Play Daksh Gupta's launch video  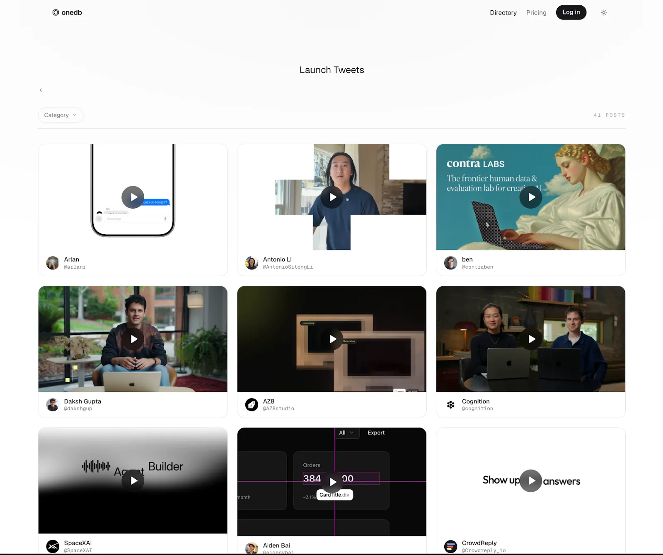click(133, 339)
